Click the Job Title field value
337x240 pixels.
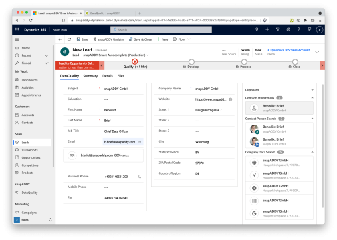116,131
